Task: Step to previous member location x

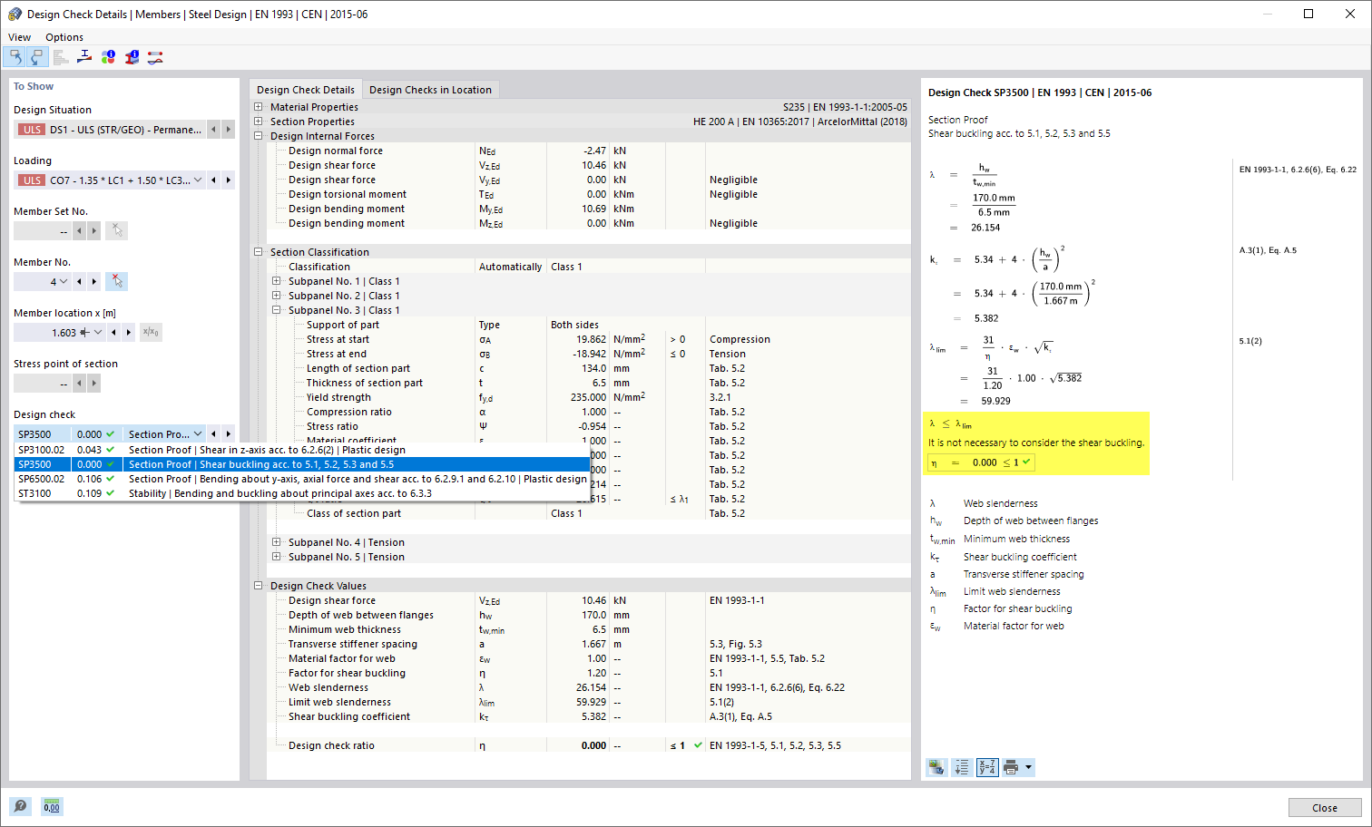Action: click(x=113, y=333)
